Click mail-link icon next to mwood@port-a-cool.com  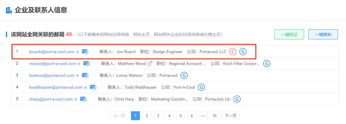click(x=87, y=64)
